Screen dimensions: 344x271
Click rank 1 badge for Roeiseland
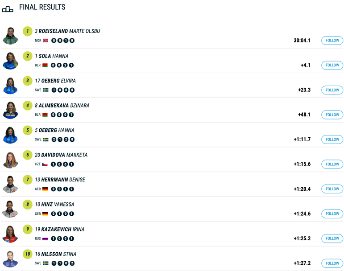point(28,31)
